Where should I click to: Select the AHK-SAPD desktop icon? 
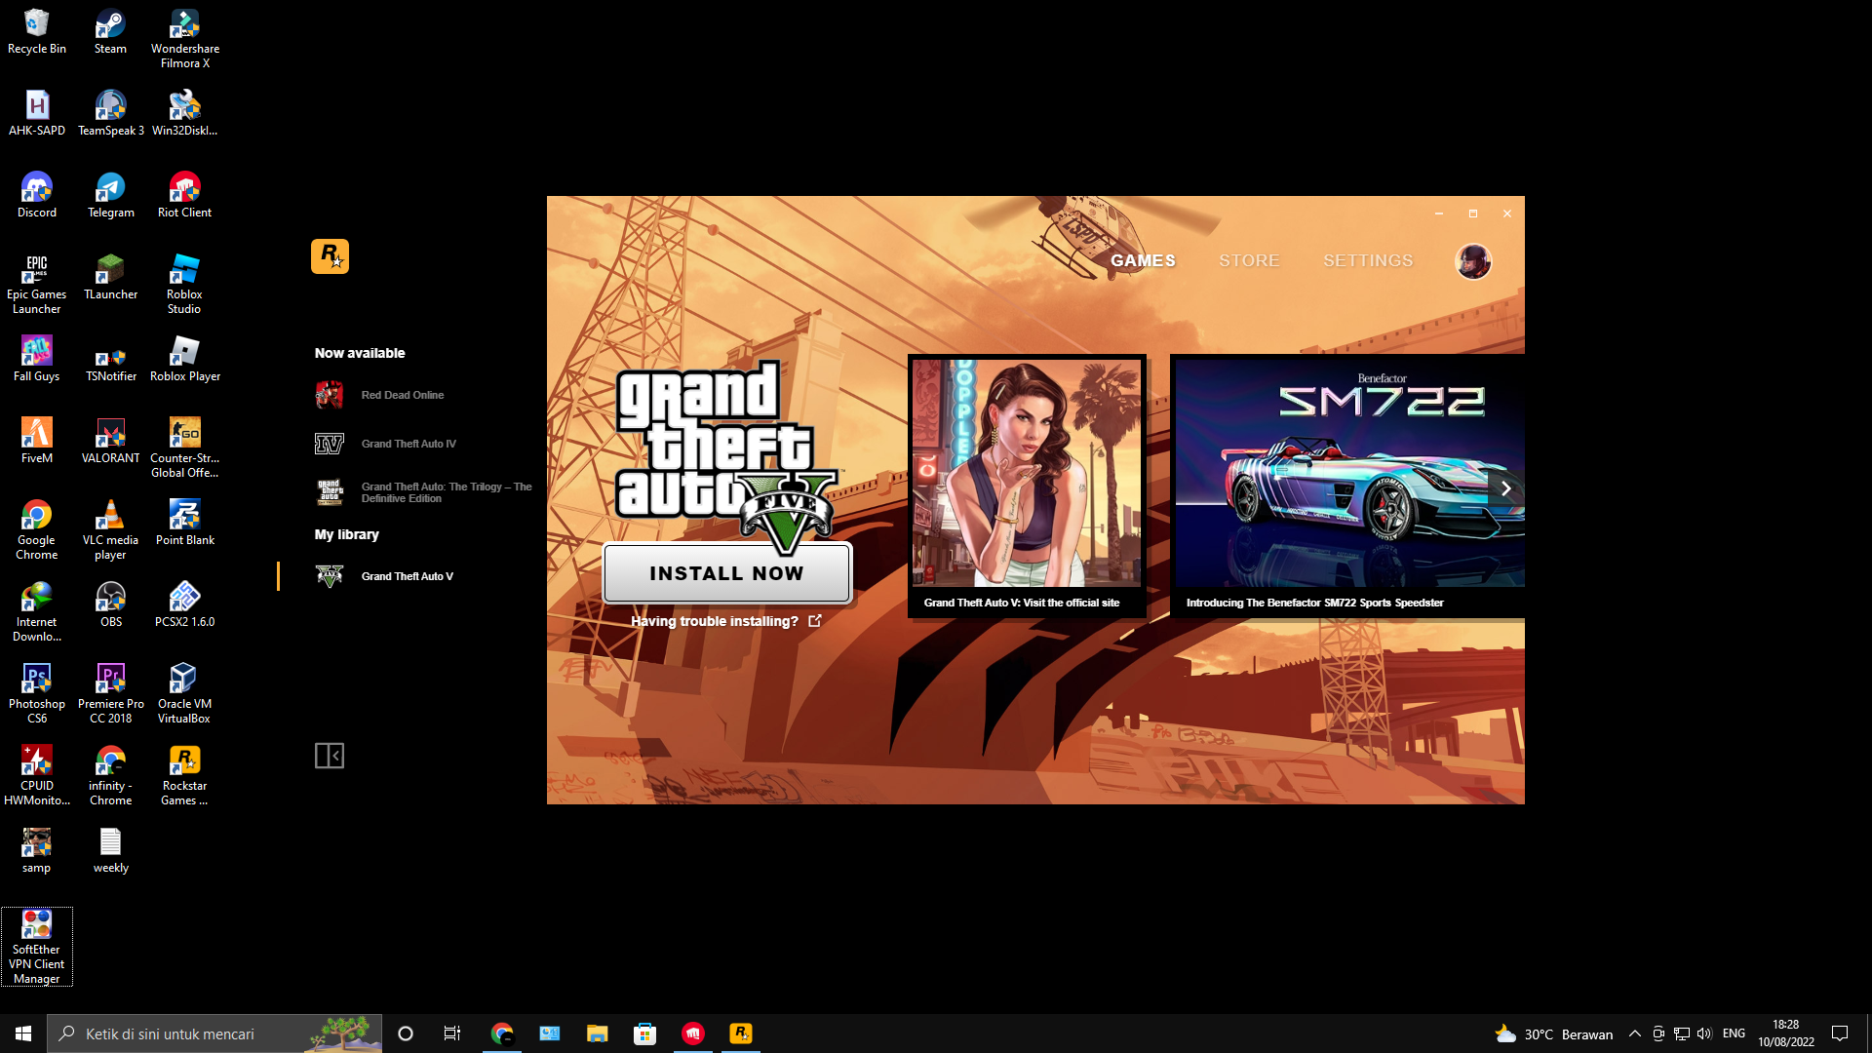pyautogui.click(x=37, y=114)
